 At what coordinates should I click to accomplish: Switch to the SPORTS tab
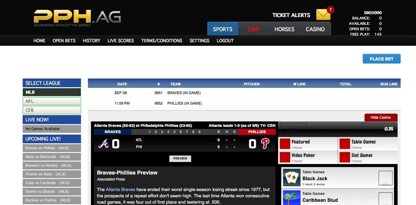[x=223, y=29]
